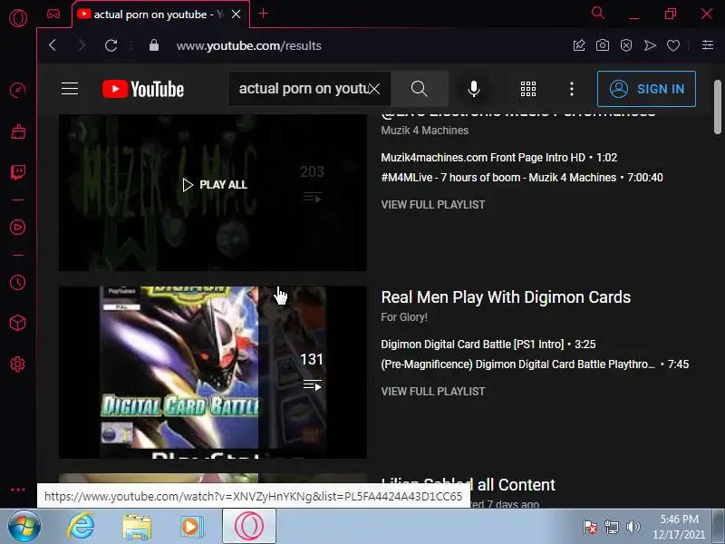Image resolution: width=725 pixels, height=544 pixels.
Task: Open Settings gear in sidebar
Action: (18, 364)
